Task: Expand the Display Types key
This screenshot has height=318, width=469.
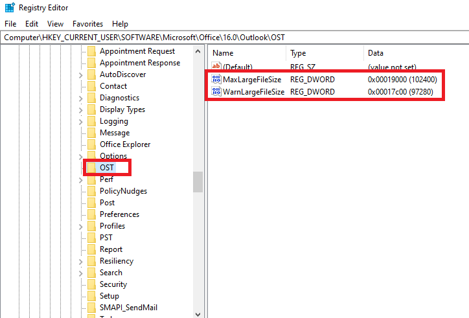Action: [81, 110]
